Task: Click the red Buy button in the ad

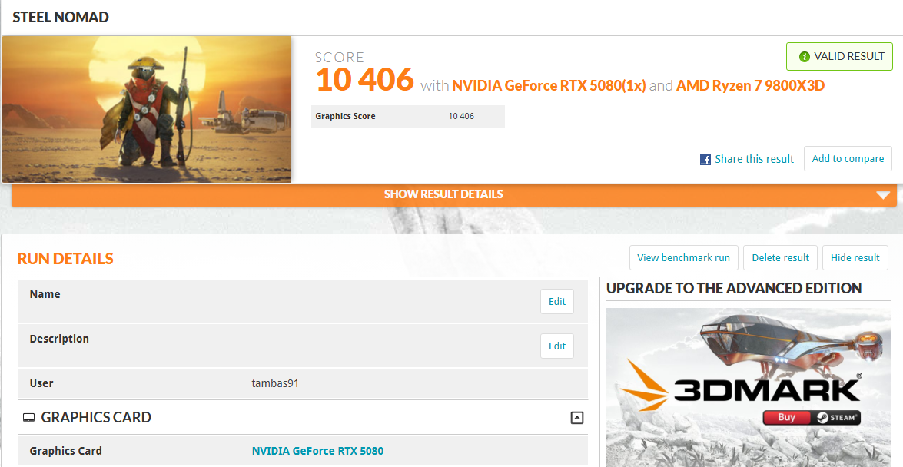Action: click(786, 418)
